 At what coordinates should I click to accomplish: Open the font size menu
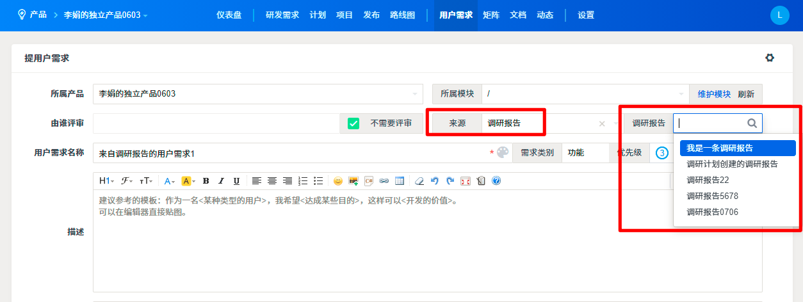tap(146, 181)
